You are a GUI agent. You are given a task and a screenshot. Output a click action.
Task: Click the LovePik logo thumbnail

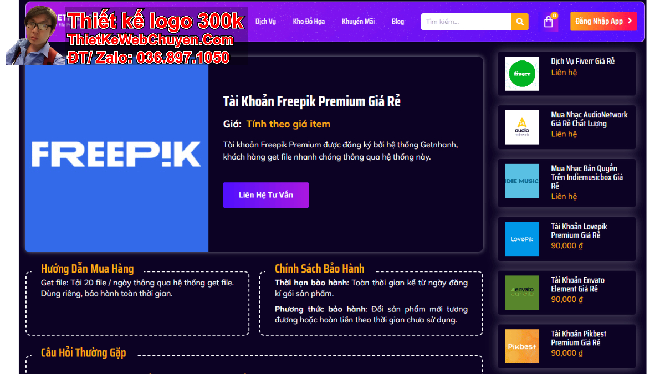coord(522,239)
